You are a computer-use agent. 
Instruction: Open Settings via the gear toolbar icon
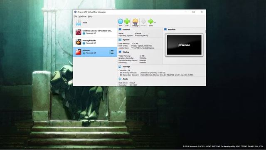click(x=135, y=22)
